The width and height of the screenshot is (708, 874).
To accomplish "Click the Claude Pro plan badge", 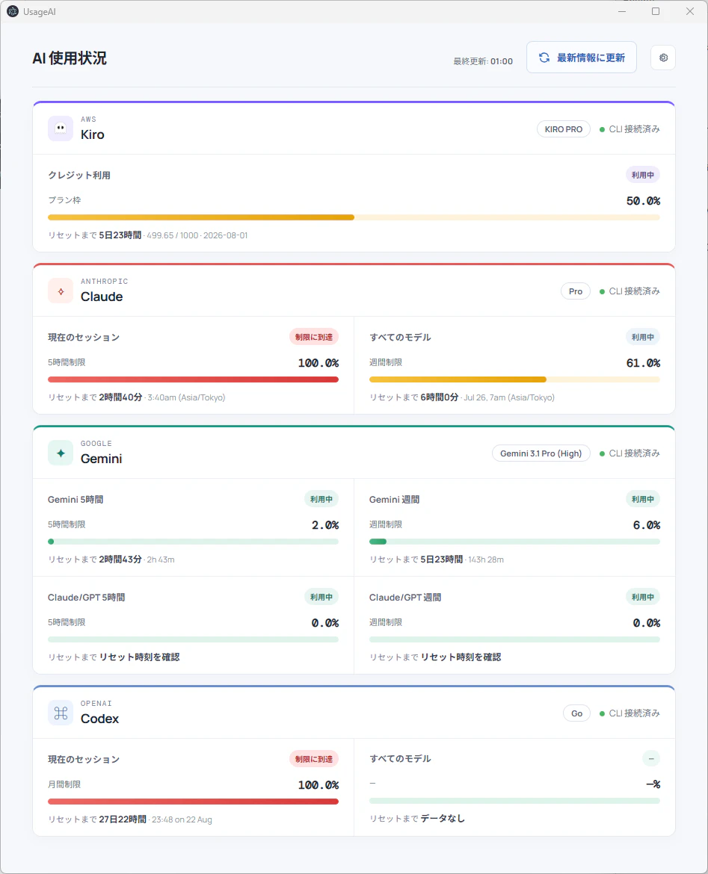I will click(575, 291).
